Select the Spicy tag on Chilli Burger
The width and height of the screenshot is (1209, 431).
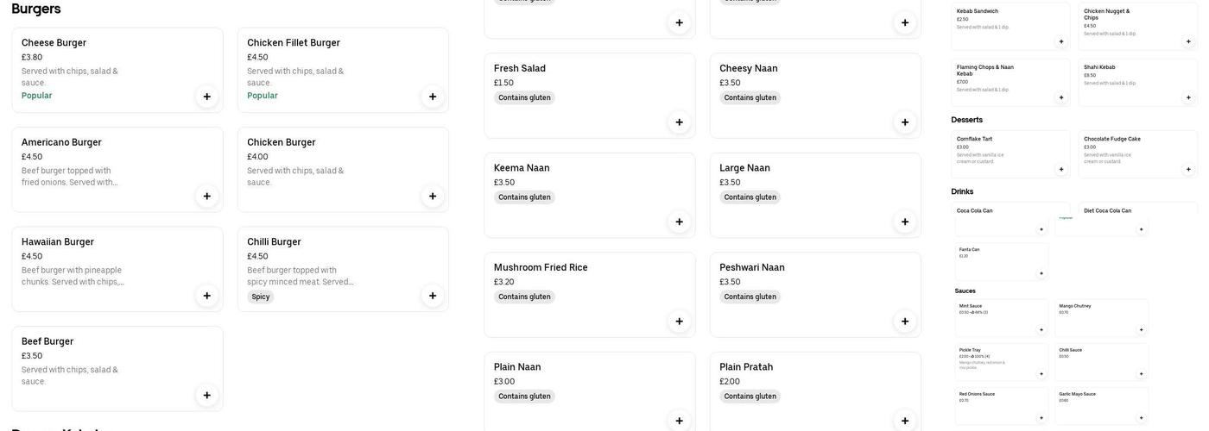click(261, 297)
